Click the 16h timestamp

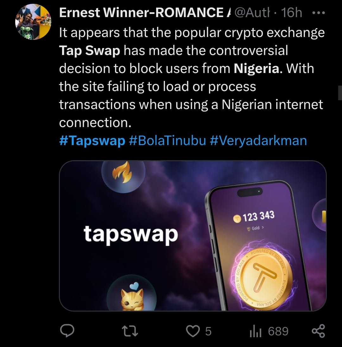click(291, 13)
